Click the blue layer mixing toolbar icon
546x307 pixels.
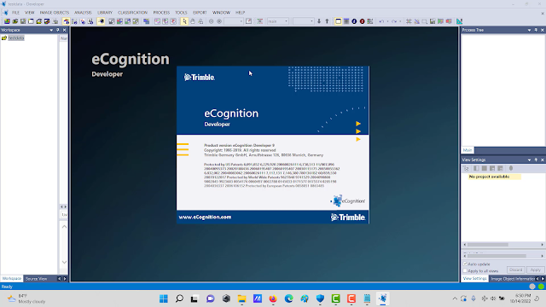point(146,21)
